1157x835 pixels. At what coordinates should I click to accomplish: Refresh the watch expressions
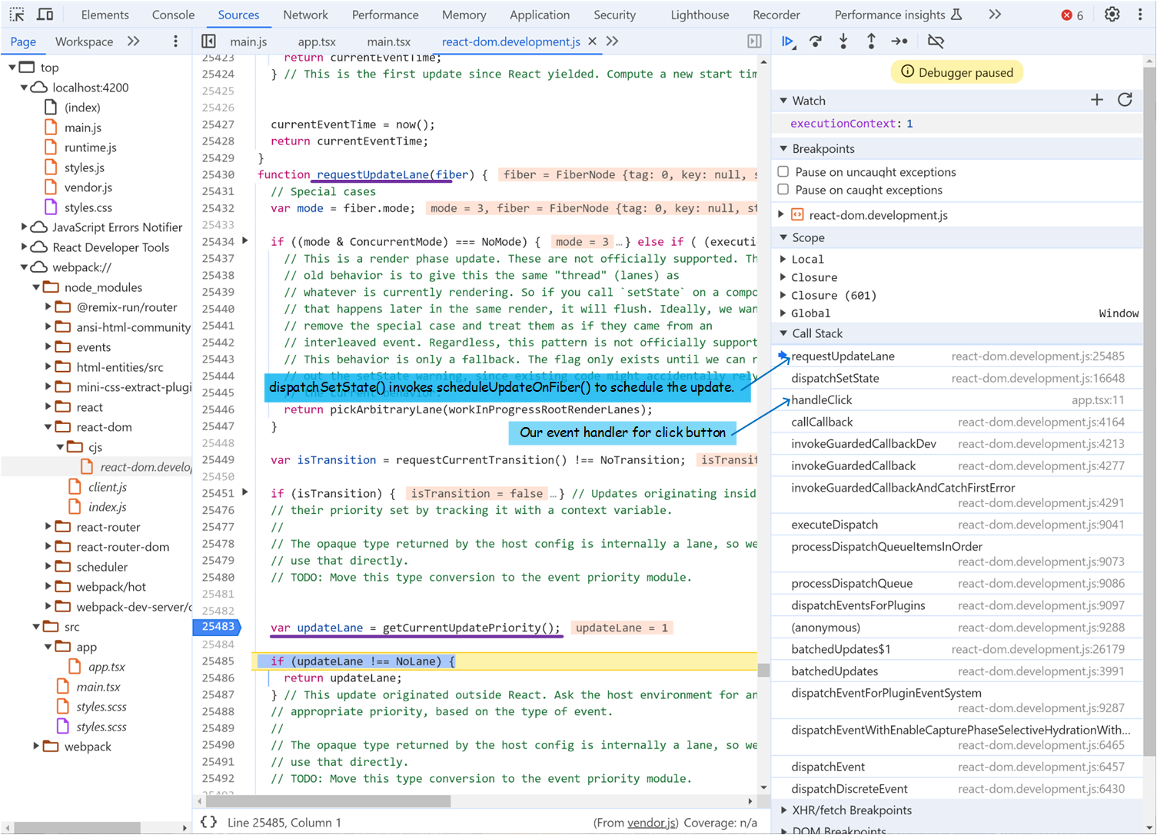pos(1125,100)
